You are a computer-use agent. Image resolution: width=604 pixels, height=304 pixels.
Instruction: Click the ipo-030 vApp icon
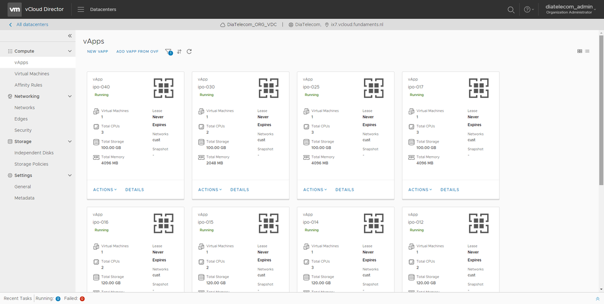tap(268, 88)
